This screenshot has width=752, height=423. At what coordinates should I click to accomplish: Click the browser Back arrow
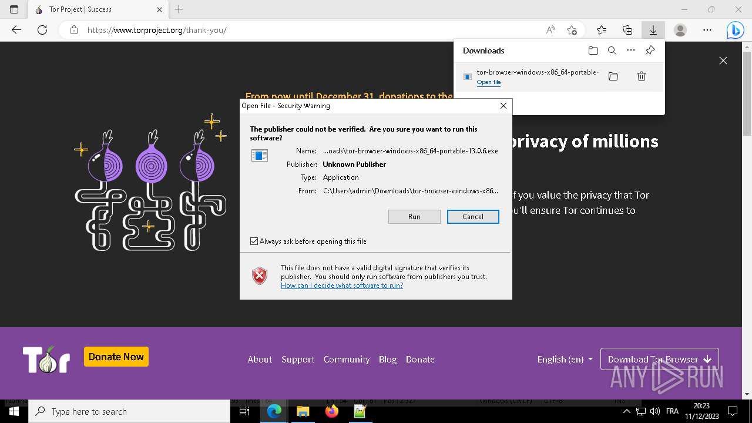[x=16, y=30]
